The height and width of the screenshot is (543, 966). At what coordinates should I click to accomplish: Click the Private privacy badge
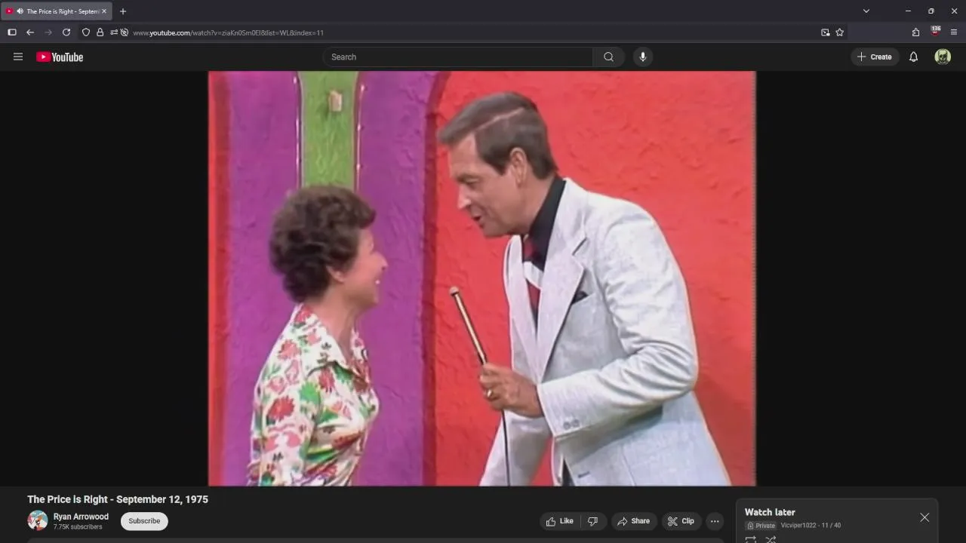(761, 526)
